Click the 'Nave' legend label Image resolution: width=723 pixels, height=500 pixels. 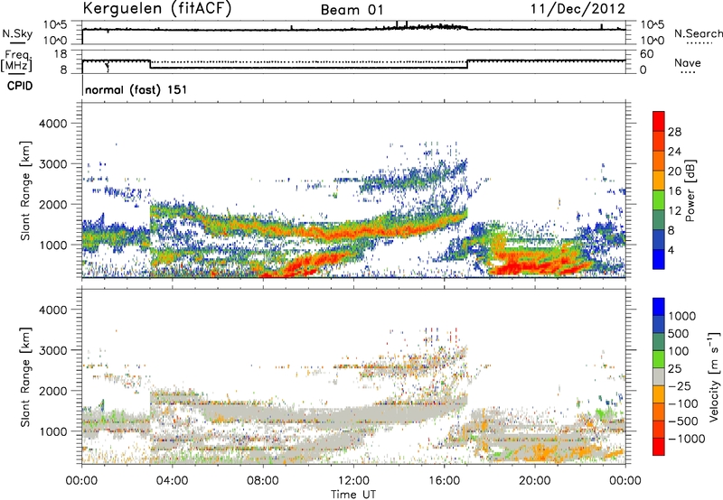(687, 62)
